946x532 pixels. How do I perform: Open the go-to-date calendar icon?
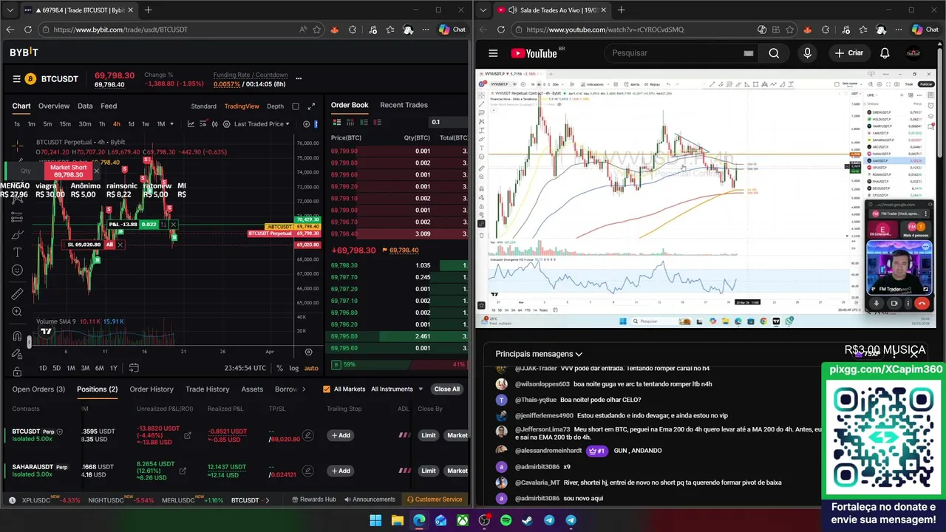134,368
